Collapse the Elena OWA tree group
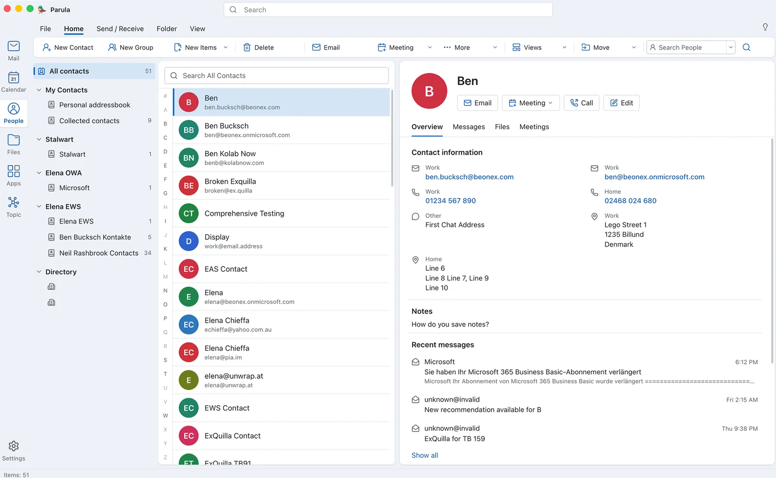This screenshot has width=776, height=478. point(39,173)
